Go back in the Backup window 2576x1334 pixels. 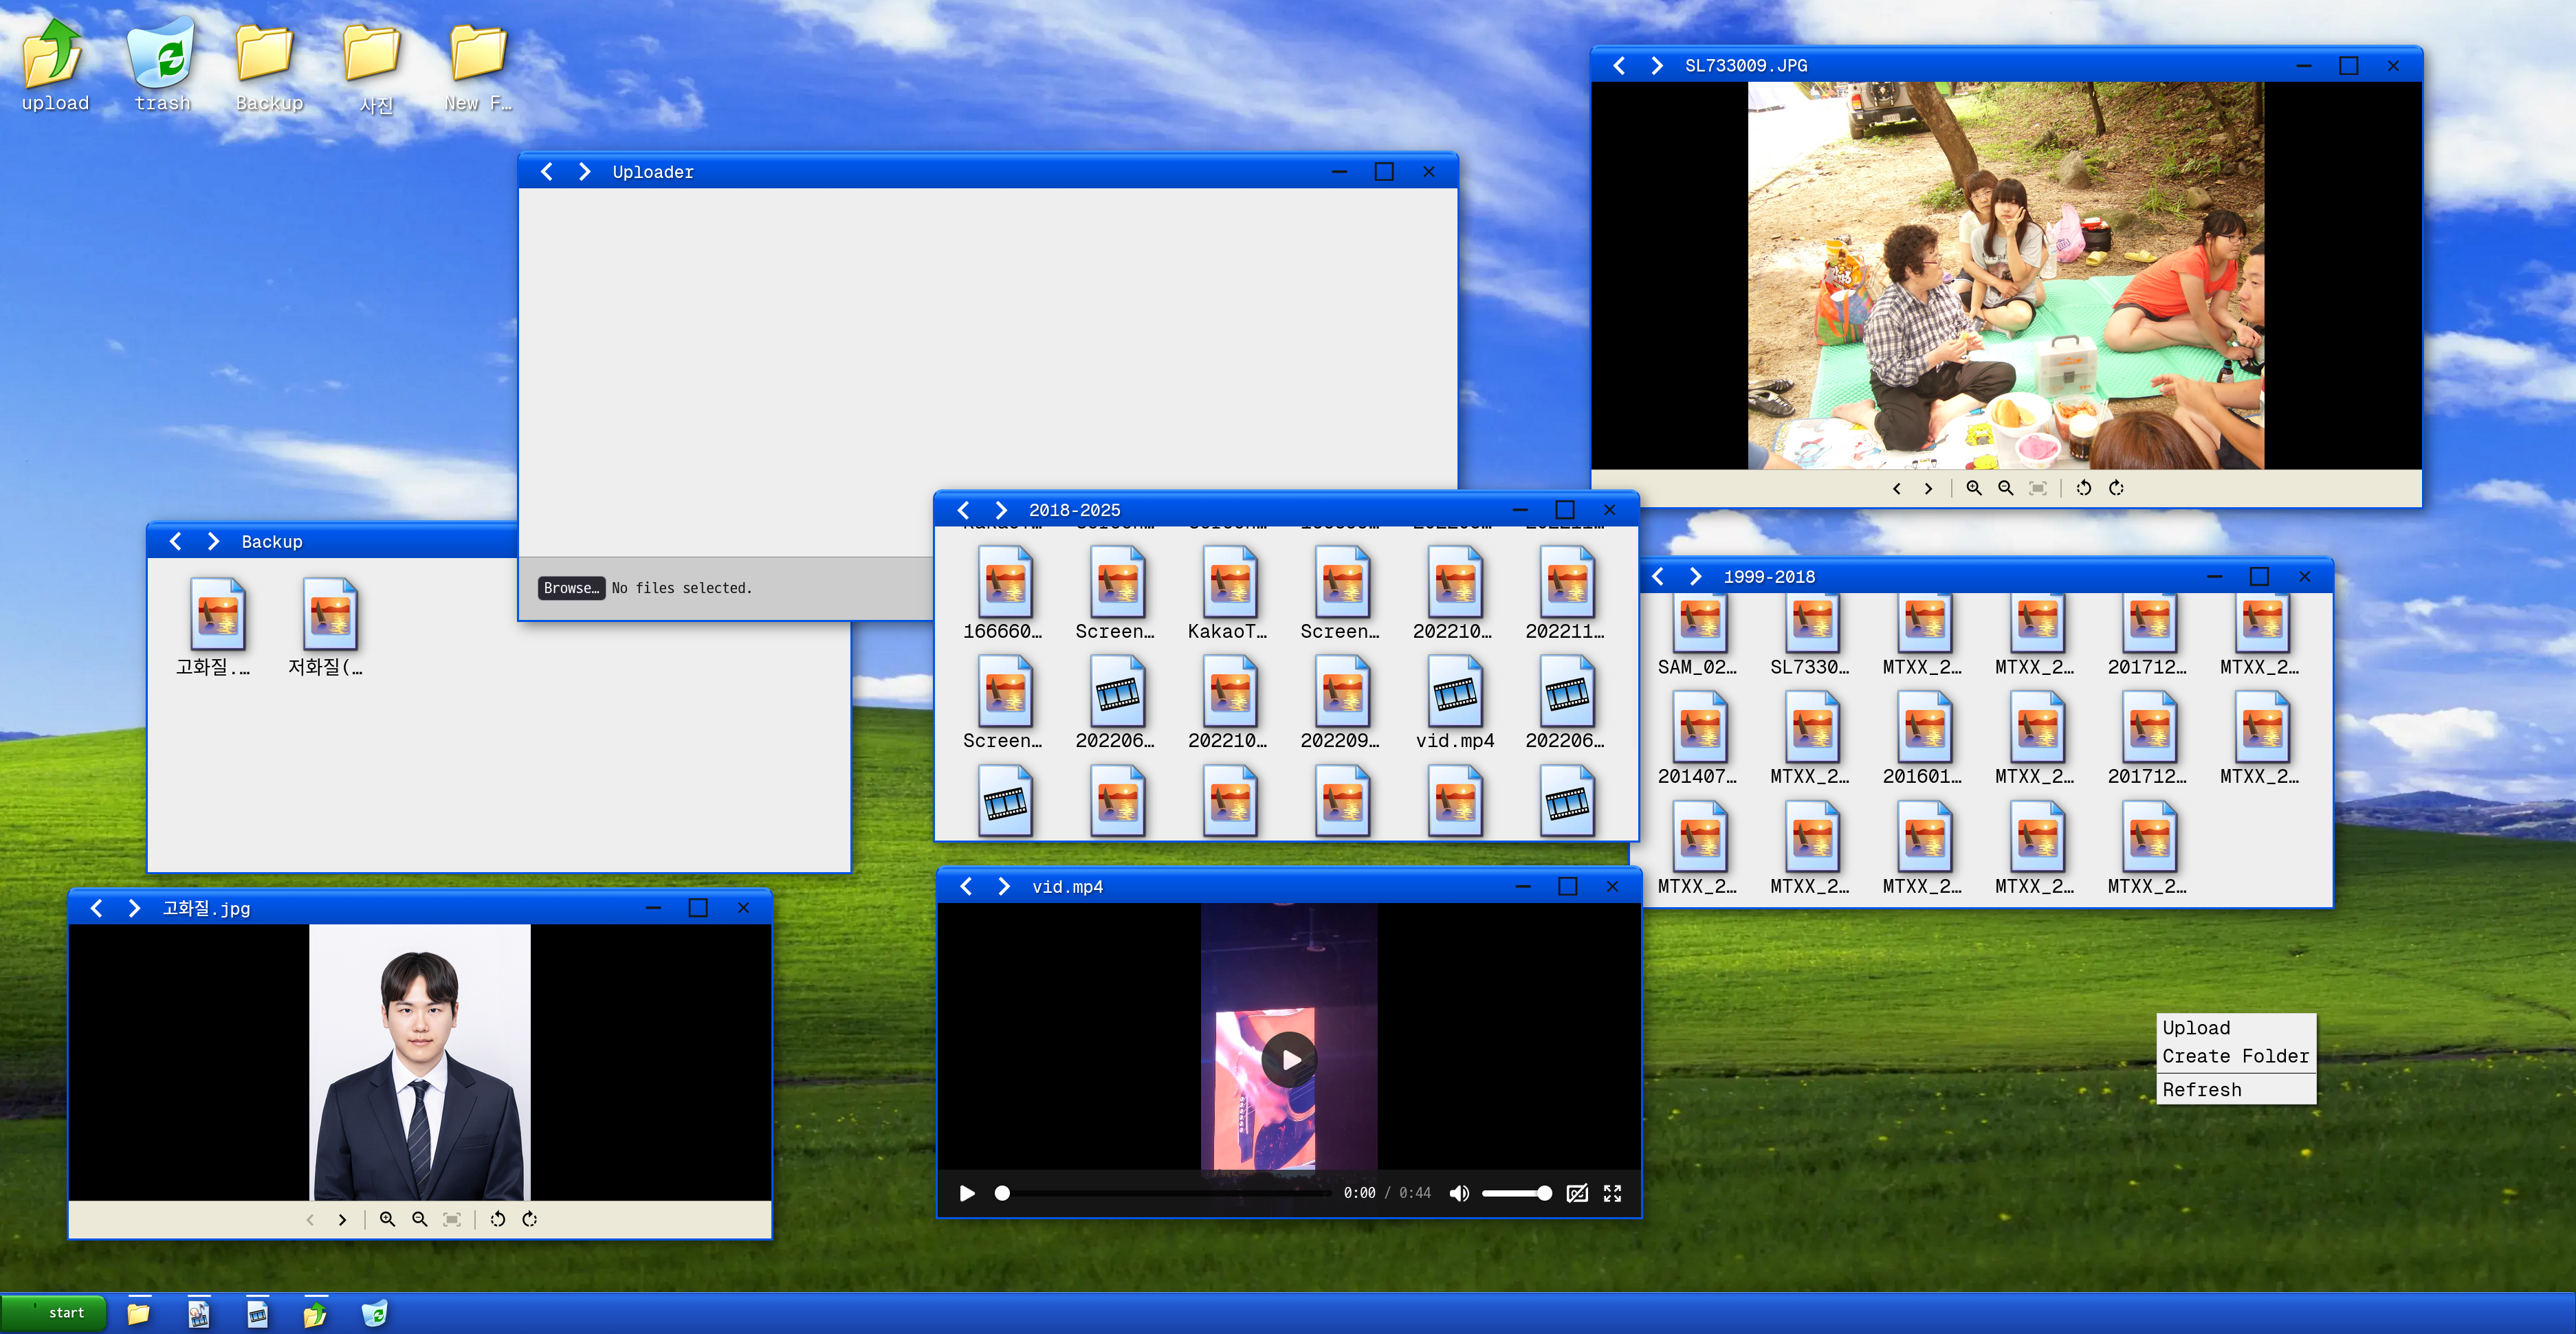point(176,541)
